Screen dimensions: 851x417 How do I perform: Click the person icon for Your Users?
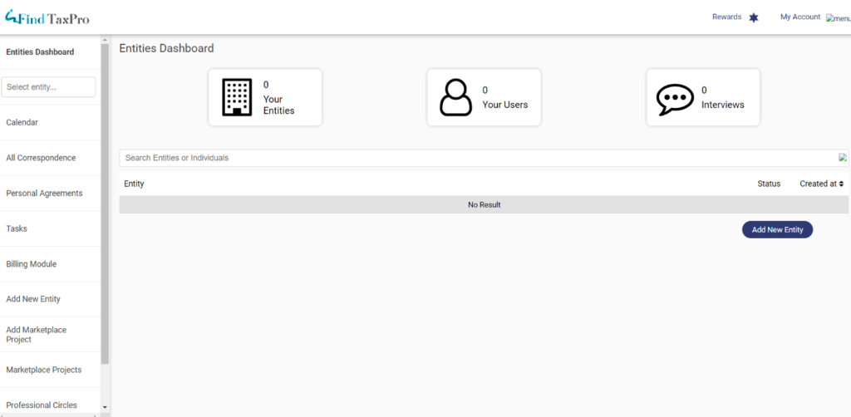(x=455, y=97)
